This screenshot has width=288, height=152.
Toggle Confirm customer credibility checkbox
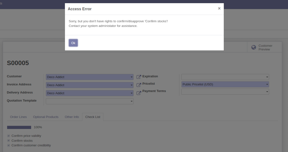coord(9,145)
